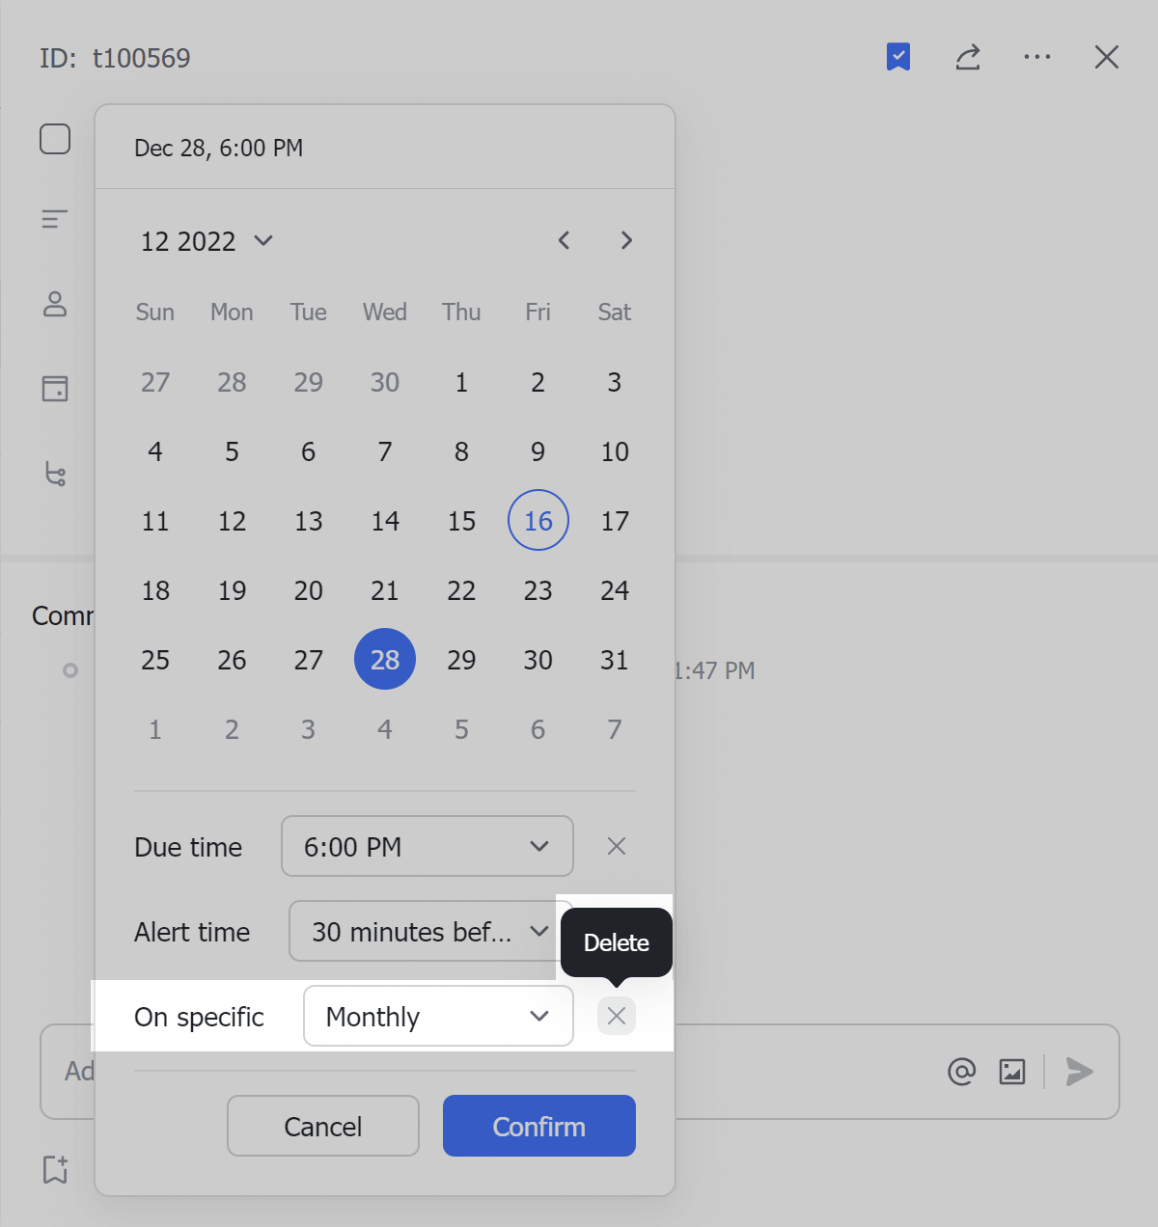
Task: Select the assignee person icon in sidebar
Action: (x=55, y=305)
